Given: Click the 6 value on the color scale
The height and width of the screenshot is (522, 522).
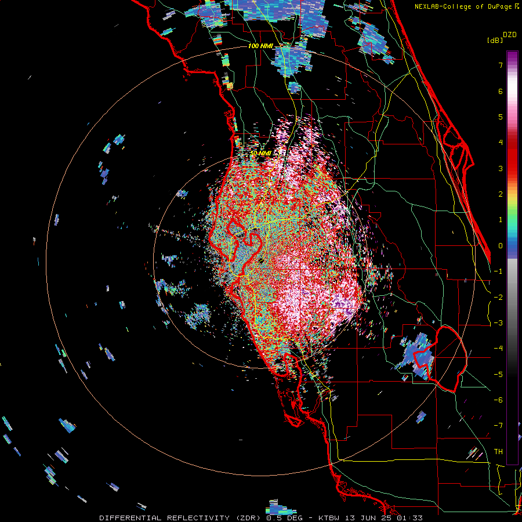Looking at the screenshot, I should tap(501, 91).
